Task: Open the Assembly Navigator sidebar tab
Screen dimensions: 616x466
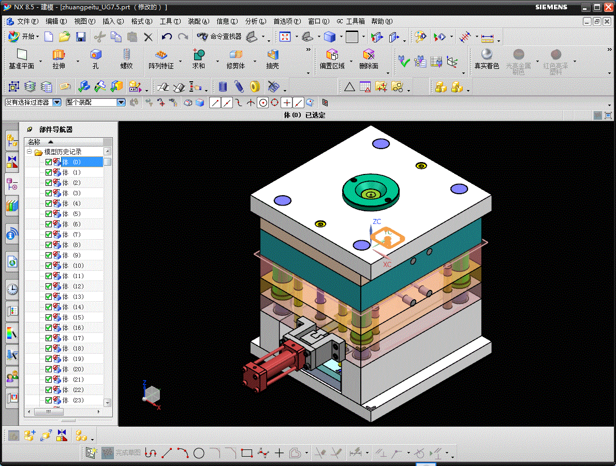Action: (12, 141)
